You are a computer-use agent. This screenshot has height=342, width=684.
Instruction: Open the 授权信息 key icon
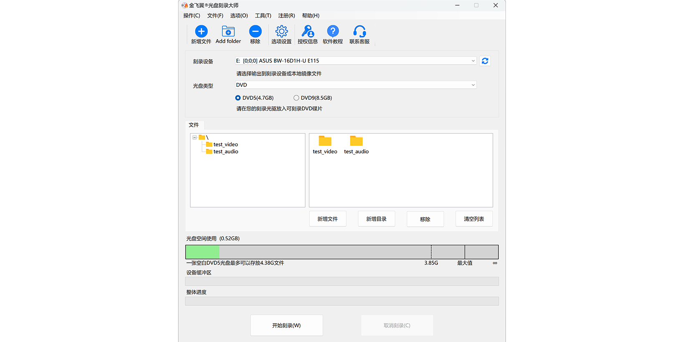[x=308, y=32]
